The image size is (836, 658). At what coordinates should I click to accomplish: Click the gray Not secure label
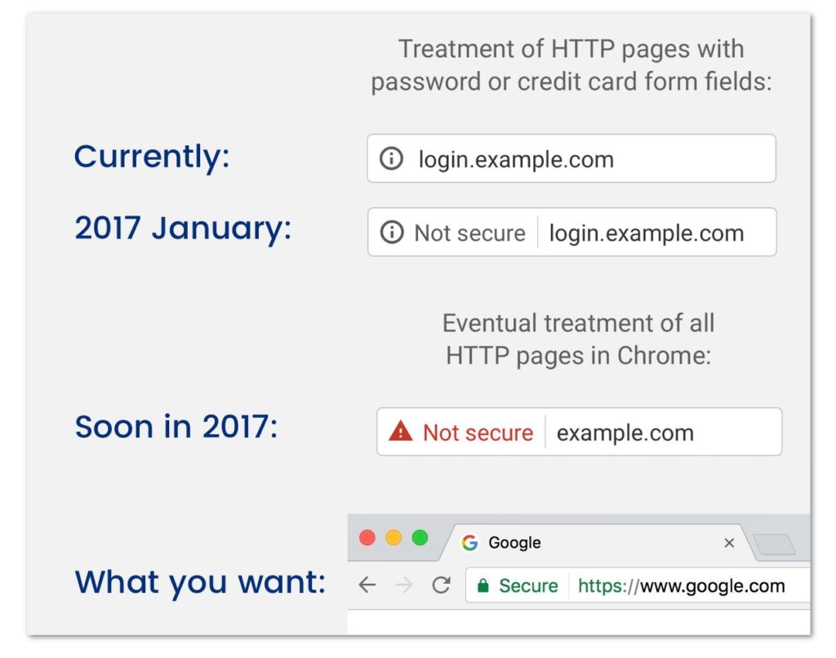pos(469,233)
